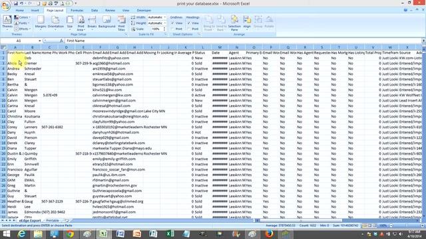Screen dimensions: 426x239
Task: Select column M header
Action: [220, 47]
